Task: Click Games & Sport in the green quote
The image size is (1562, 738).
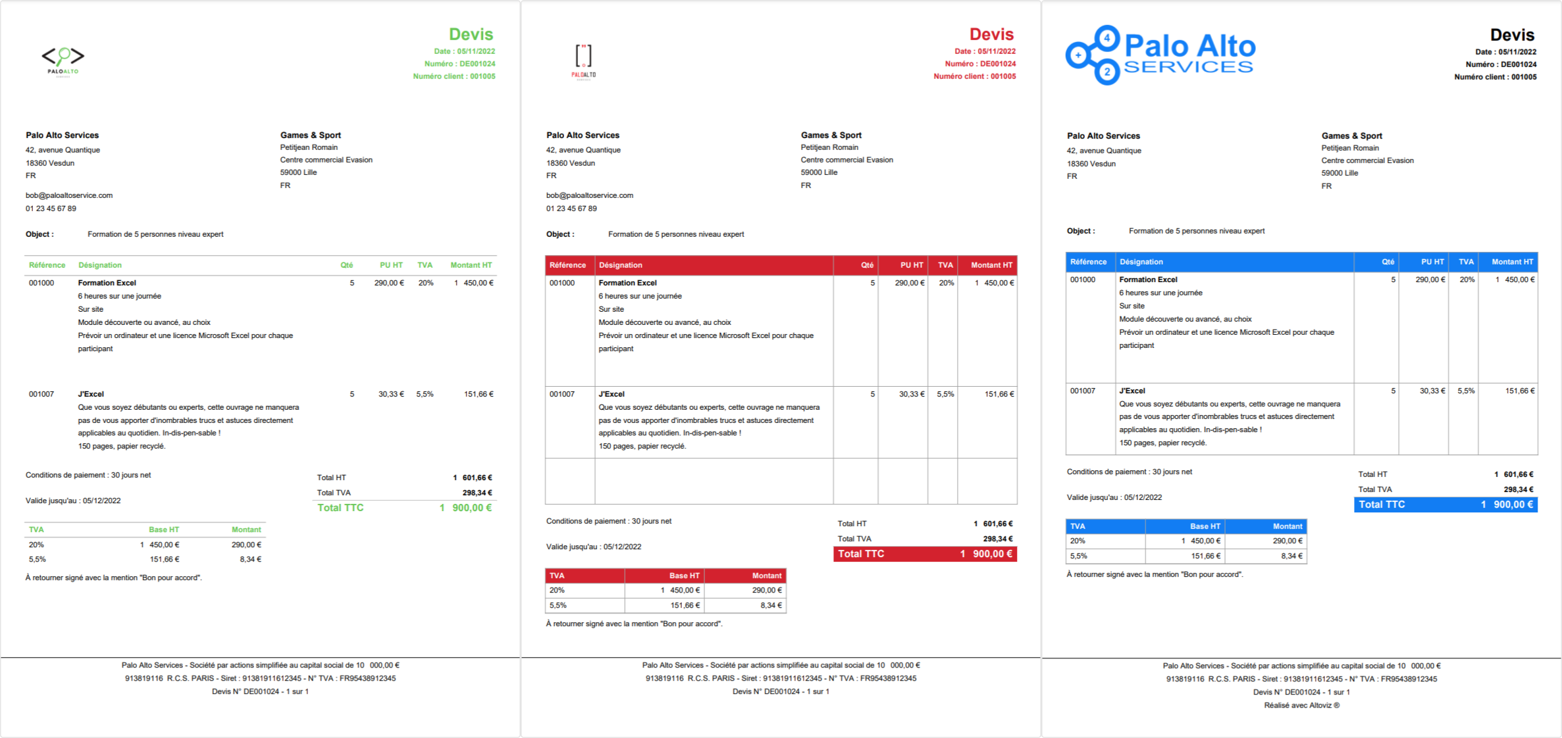Action: click(x=310, y=135)
